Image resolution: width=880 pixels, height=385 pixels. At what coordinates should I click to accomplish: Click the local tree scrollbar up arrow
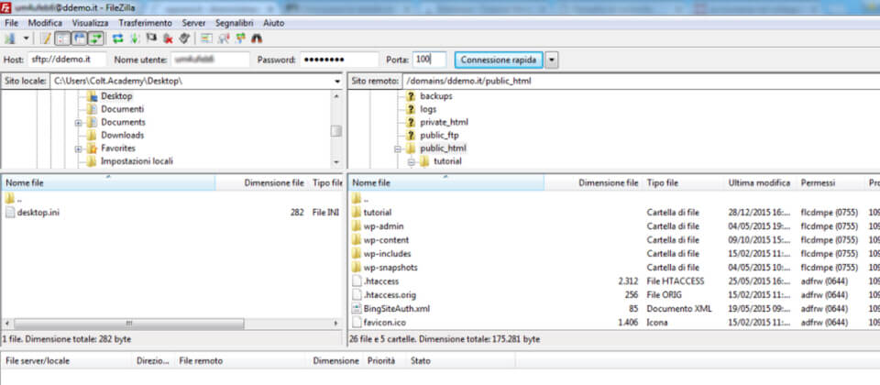click(x=336, y=96)
